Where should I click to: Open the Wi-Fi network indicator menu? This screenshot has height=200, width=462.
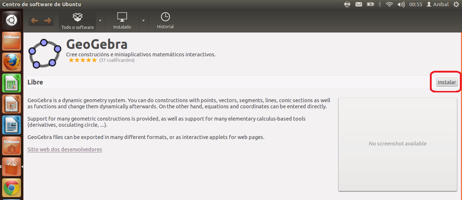[x=389, y=4]
